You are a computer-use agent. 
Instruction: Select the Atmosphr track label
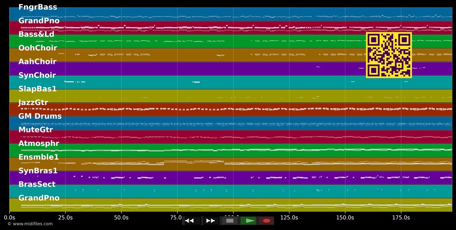[39, 143]
